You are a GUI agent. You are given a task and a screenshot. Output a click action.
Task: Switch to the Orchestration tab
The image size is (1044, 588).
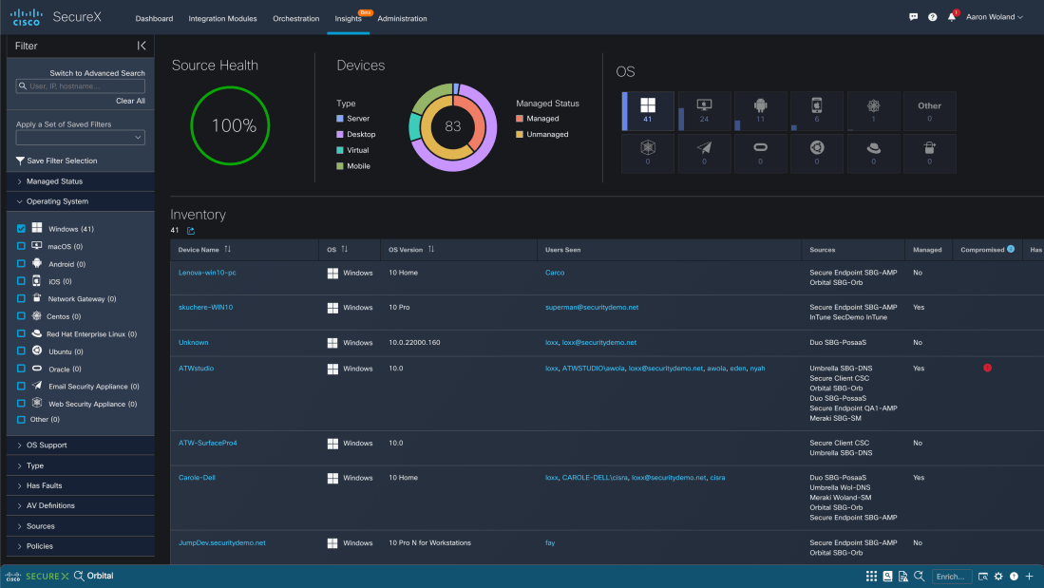pyautogui.click(x=295, y=18)
